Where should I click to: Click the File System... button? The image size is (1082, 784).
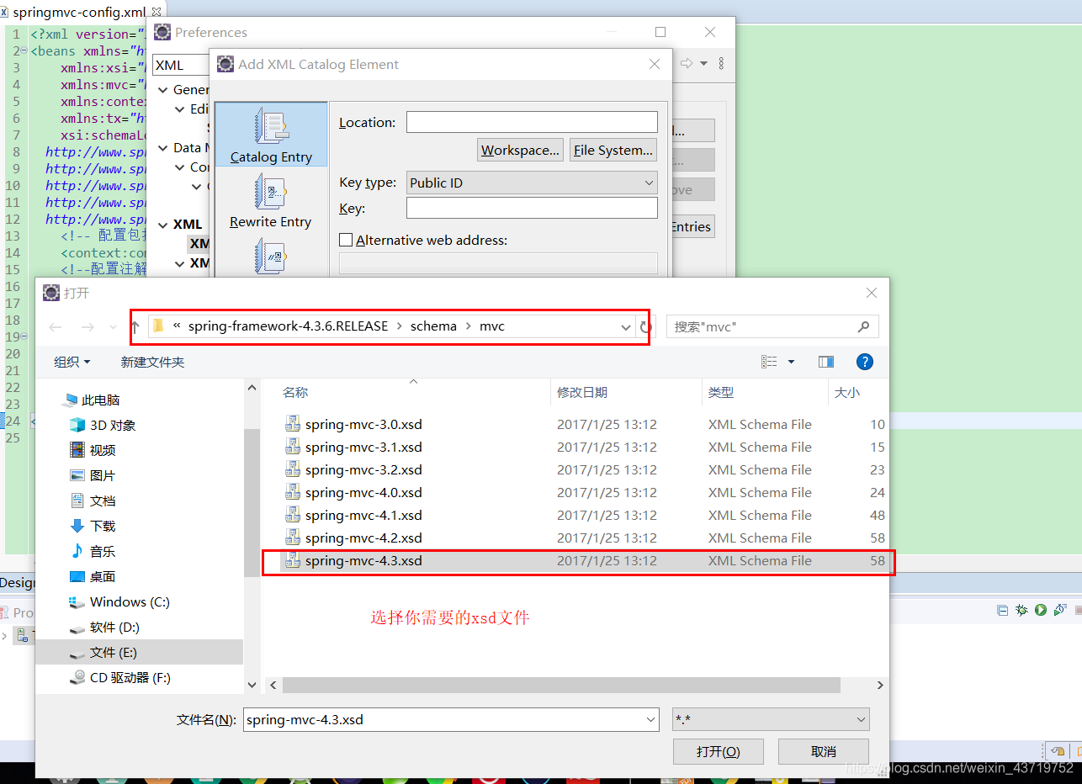click(x=613, y=151)
